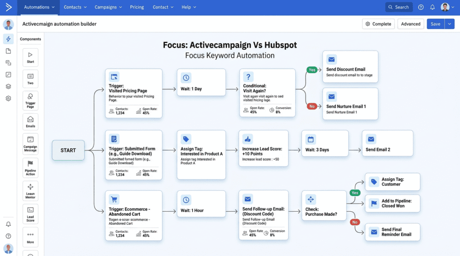Pick the Emails component

click(31, 122)
